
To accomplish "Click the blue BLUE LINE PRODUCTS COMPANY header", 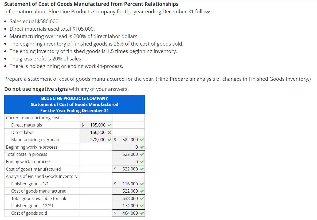I will coord(74,98).
